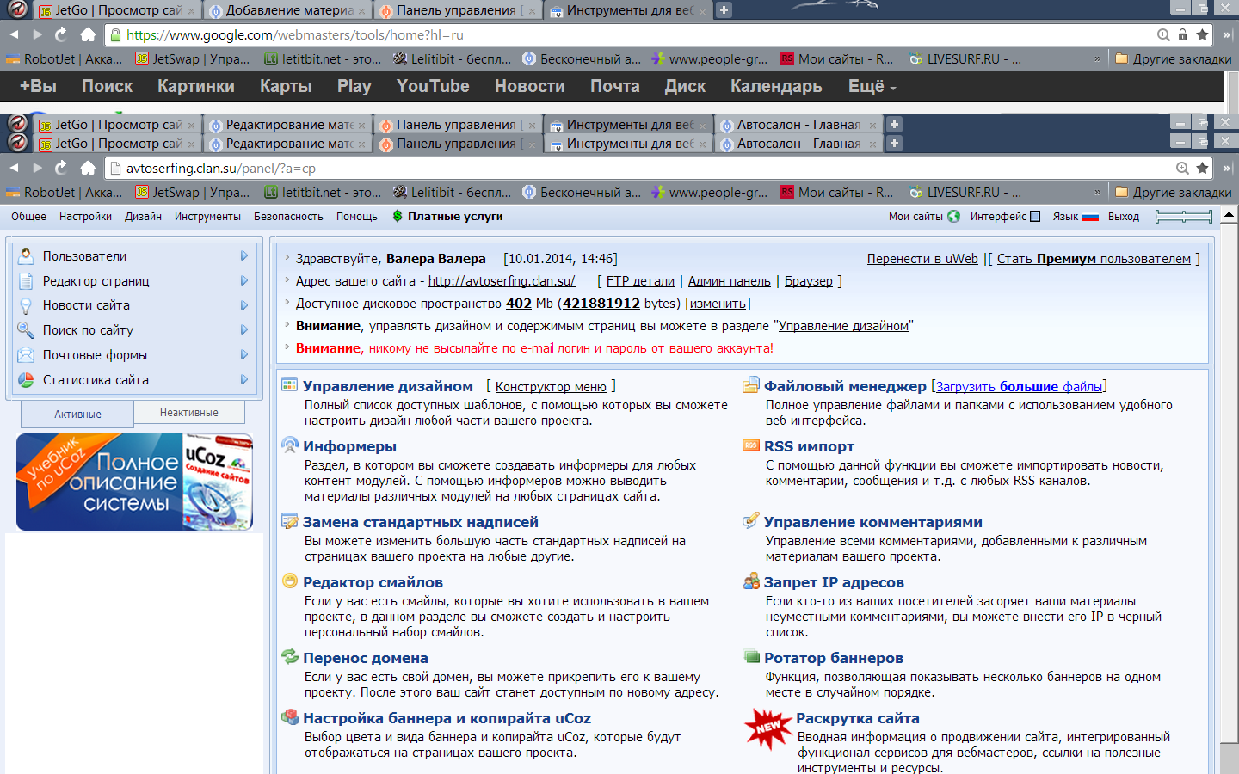The width and height of the screenshot is (1239, 774).
Task: Click the green dollar icon by Платные услуги
Action: tap(398, 216)
